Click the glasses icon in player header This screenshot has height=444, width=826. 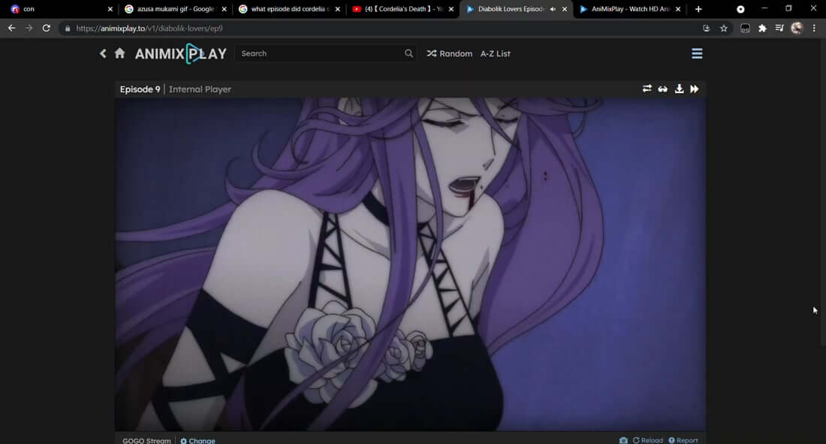pos(663,89)
